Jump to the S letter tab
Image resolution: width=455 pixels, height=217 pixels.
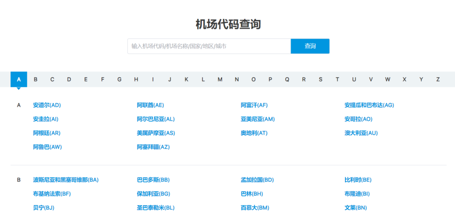tap(321, 79)
